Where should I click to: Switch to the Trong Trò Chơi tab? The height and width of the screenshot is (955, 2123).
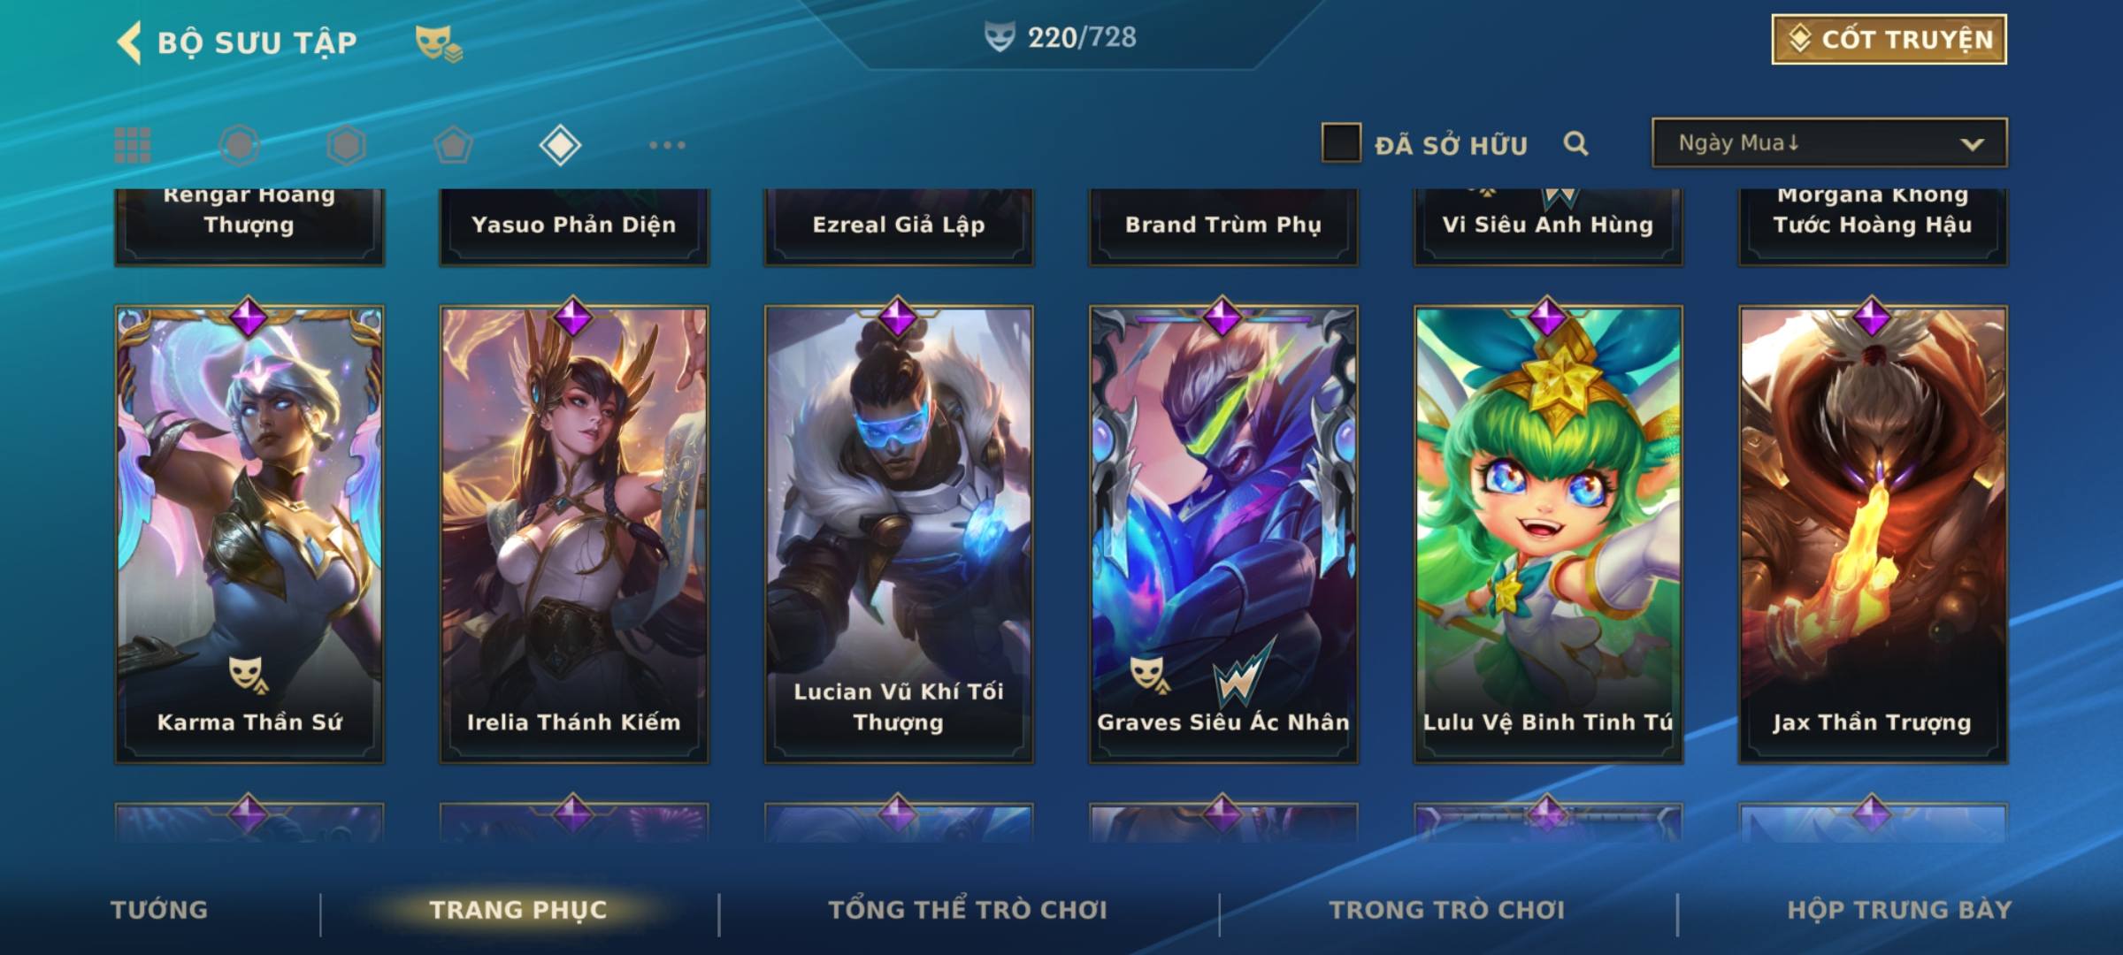click(x=1447, y=910)
